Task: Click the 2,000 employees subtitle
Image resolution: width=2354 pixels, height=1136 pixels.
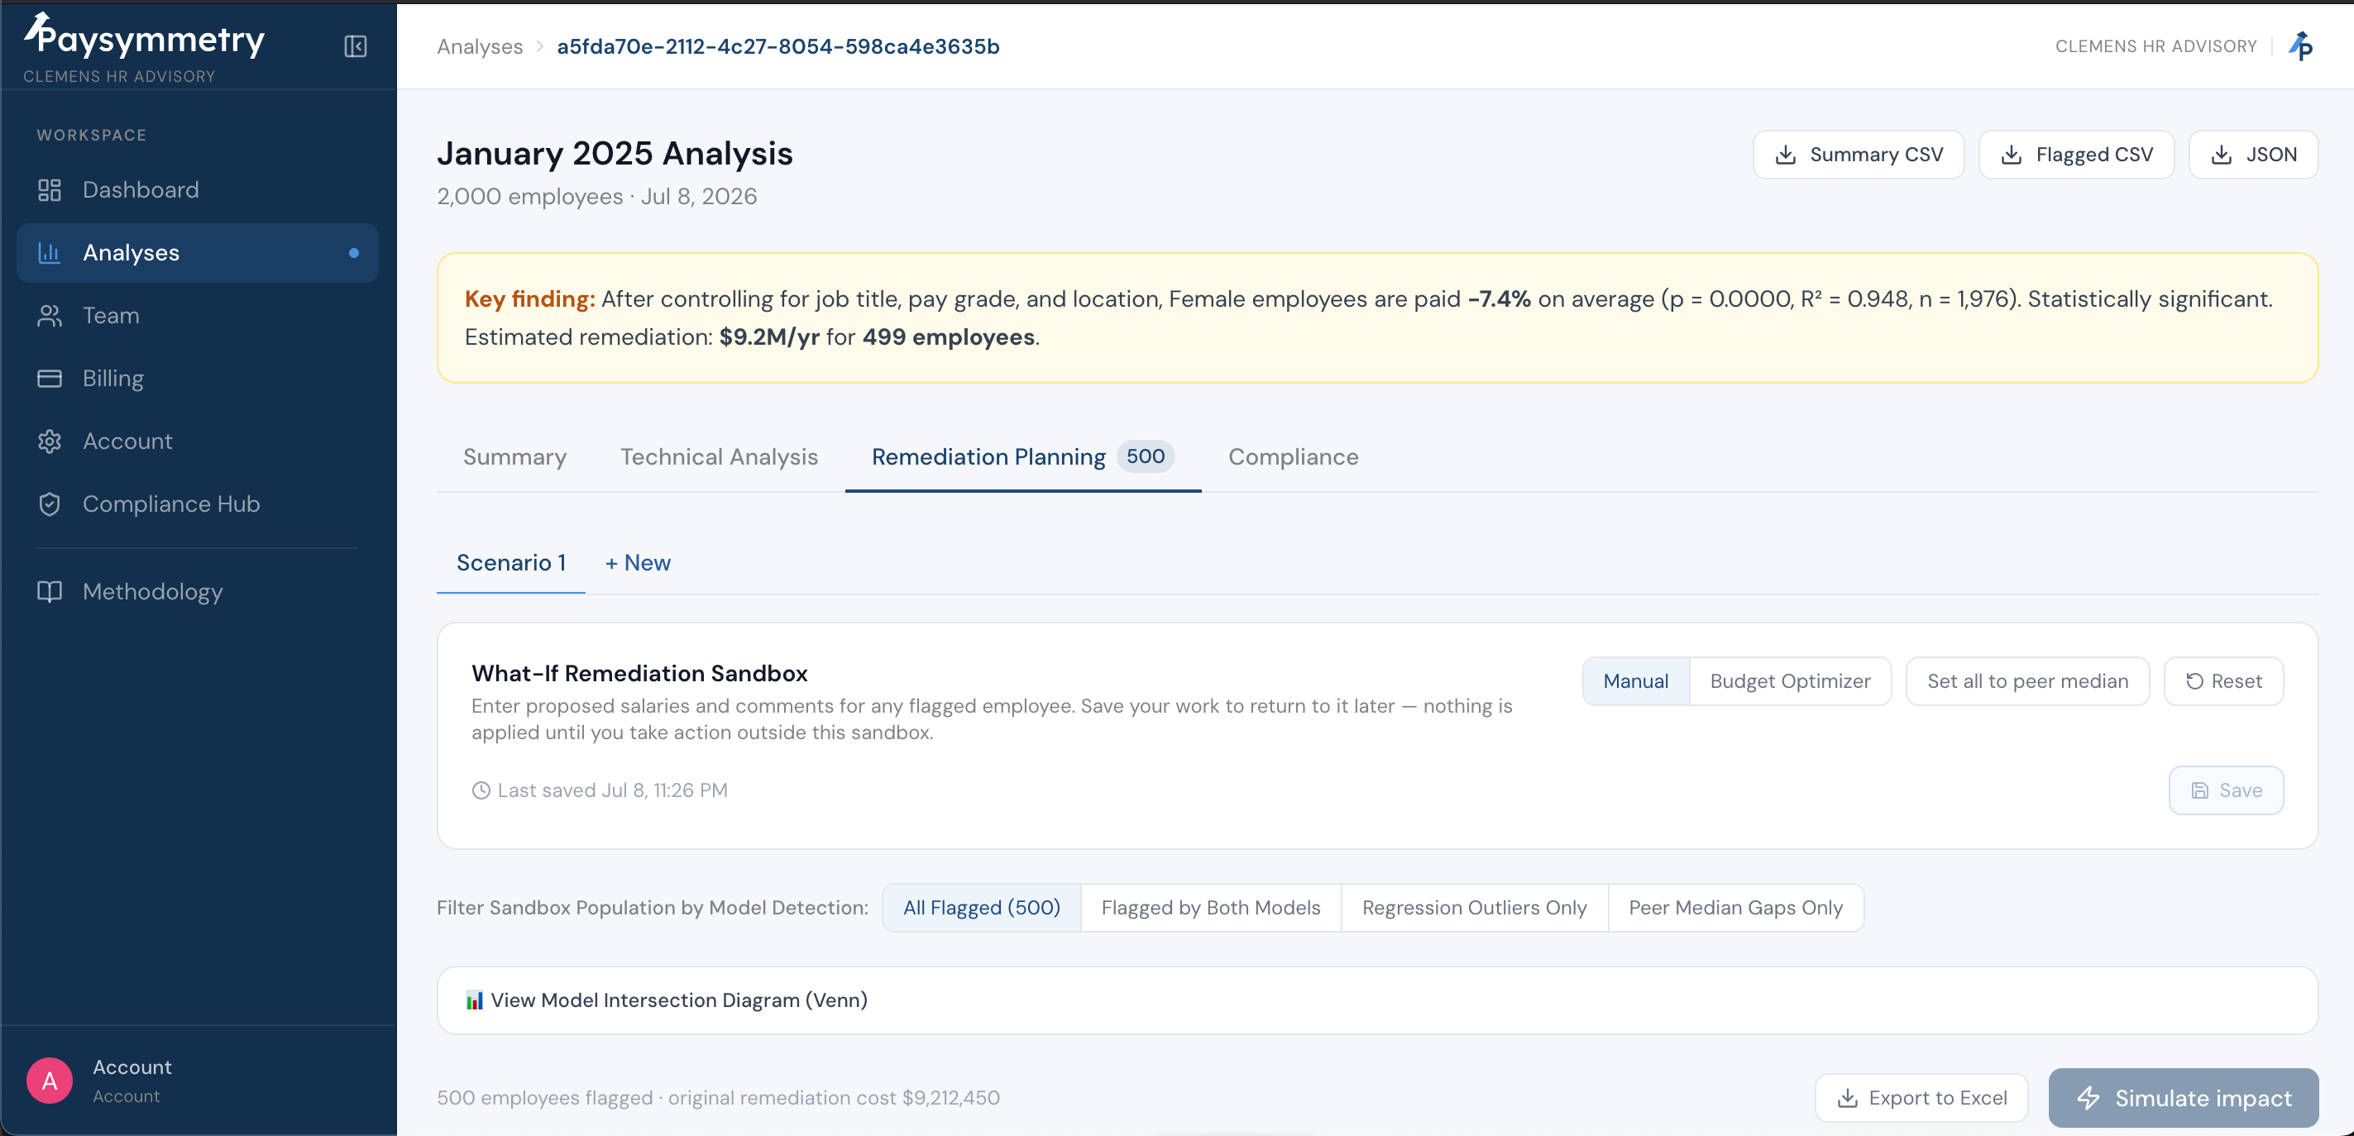Action: 596,196
